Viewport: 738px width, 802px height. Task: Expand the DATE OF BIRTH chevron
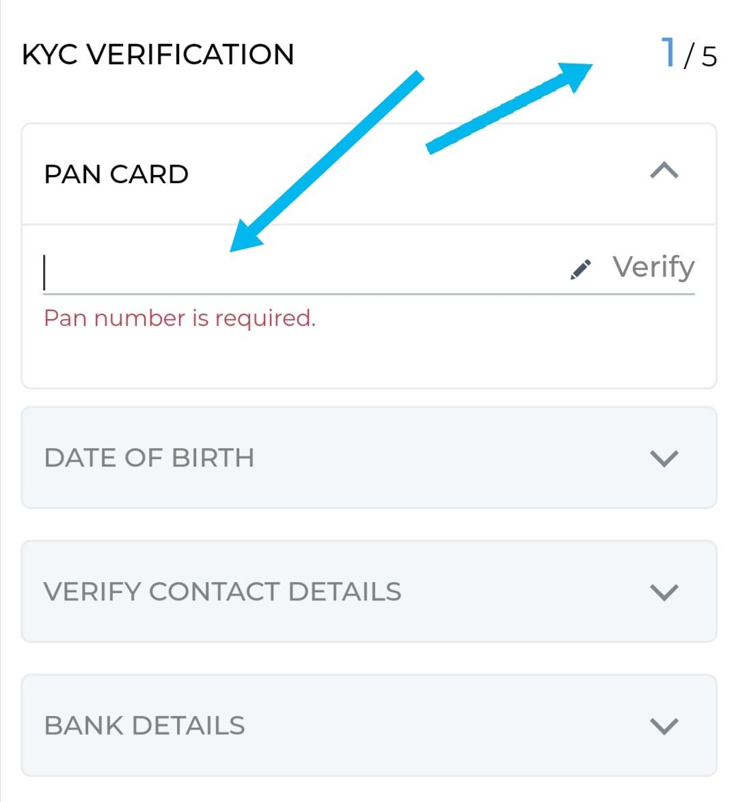(664, 458)
